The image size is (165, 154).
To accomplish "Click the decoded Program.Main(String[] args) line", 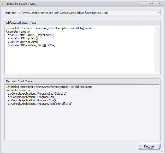I will coord(40,104).
